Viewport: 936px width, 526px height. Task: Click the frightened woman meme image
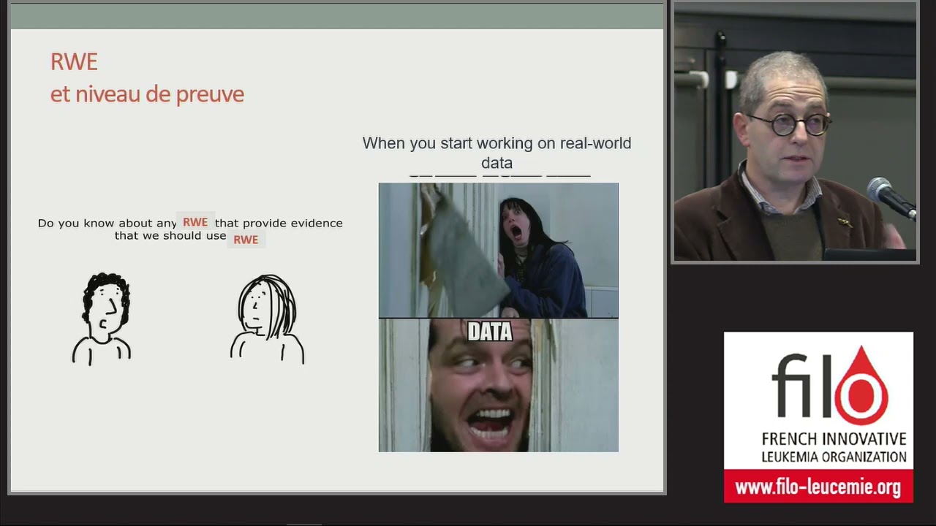[x=498, y=251]
